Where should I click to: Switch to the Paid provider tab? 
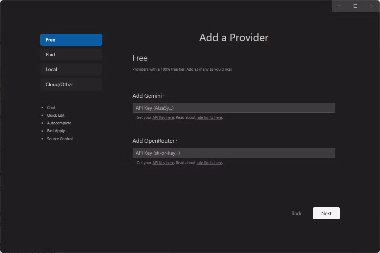71,54
